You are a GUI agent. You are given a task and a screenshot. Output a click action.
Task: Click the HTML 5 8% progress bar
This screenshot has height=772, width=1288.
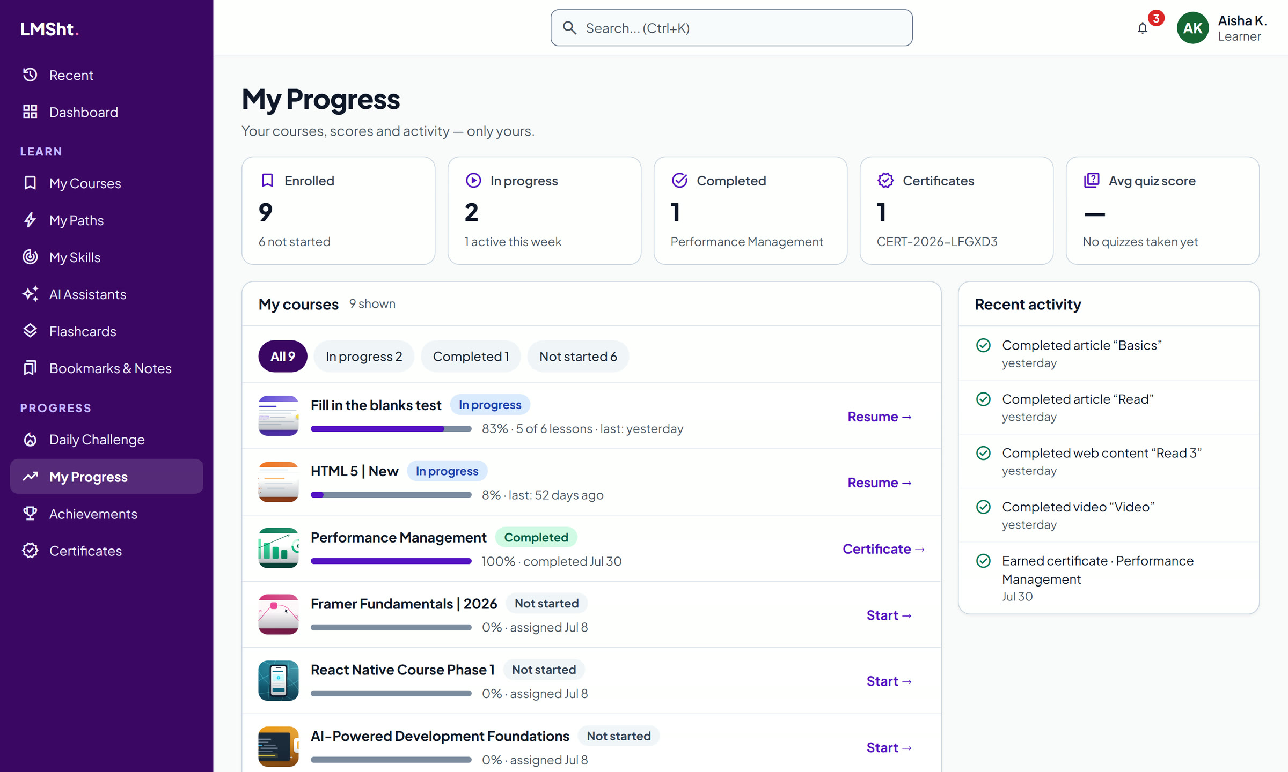391,495
